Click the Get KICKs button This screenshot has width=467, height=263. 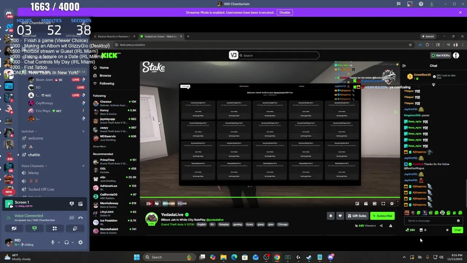(441, 56)
